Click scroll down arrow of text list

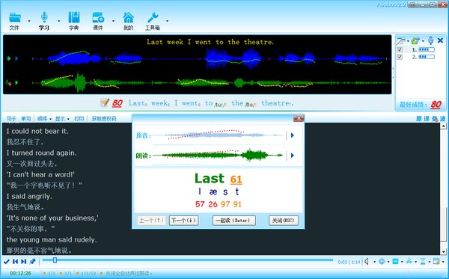pos(444,252)
